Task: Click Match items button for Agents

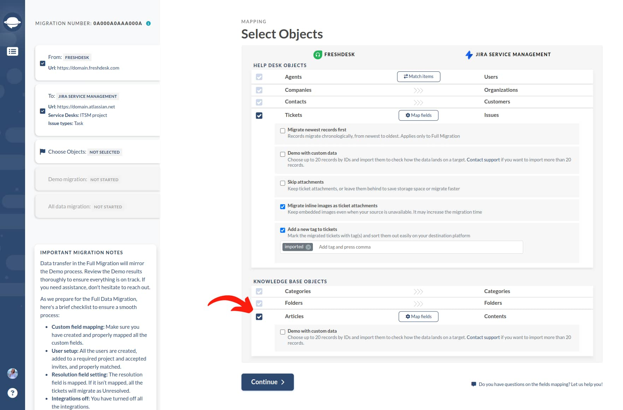Action: click(419, 77)
